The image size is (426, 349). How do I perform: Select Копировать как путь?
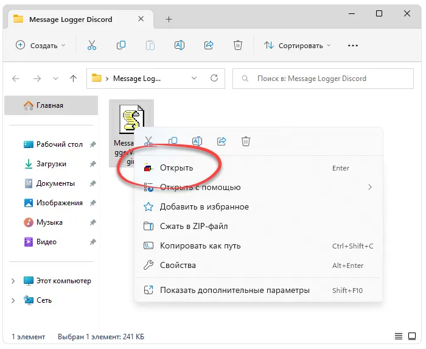pos(259,245)
